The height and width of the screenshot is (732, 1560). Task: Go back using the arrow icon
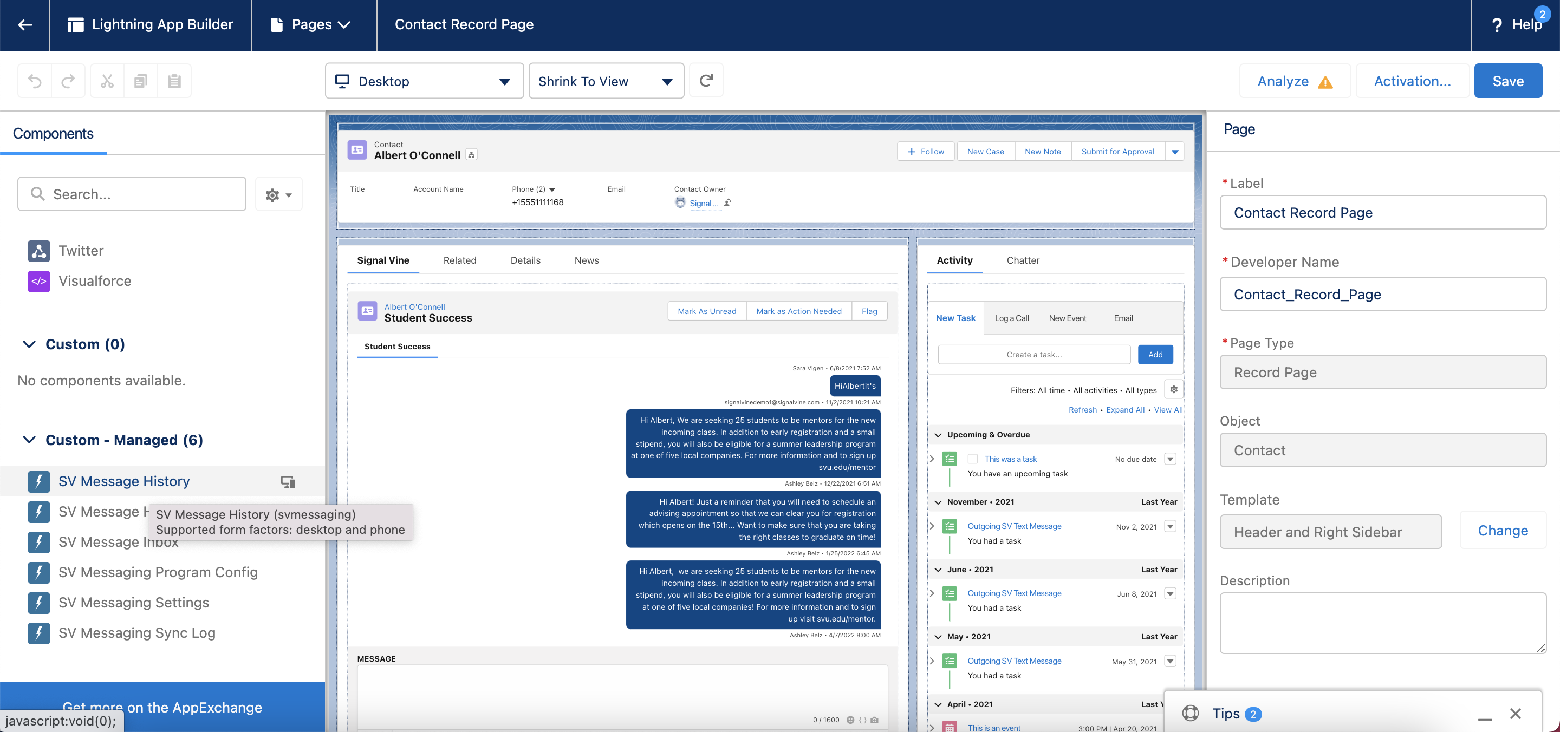pos(25,25)
